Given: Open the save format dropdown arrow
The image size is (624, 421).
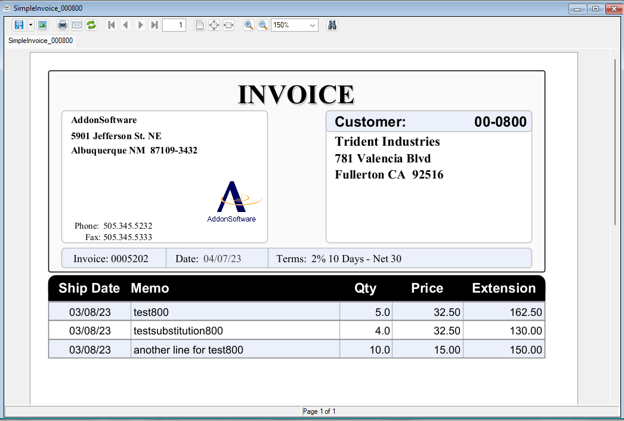Looking at the screenshot, I should tap(30, 25).
